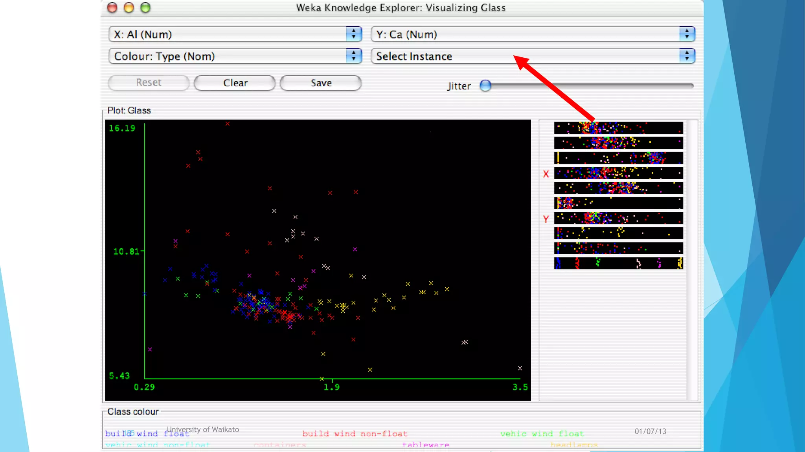Click the red close window button
This screenshot has height=452, width=805.
[112, 7]
